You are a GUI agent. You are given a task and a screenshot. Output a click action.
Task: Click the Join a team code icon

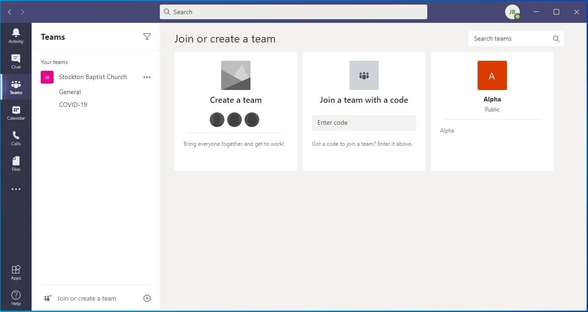364,75
